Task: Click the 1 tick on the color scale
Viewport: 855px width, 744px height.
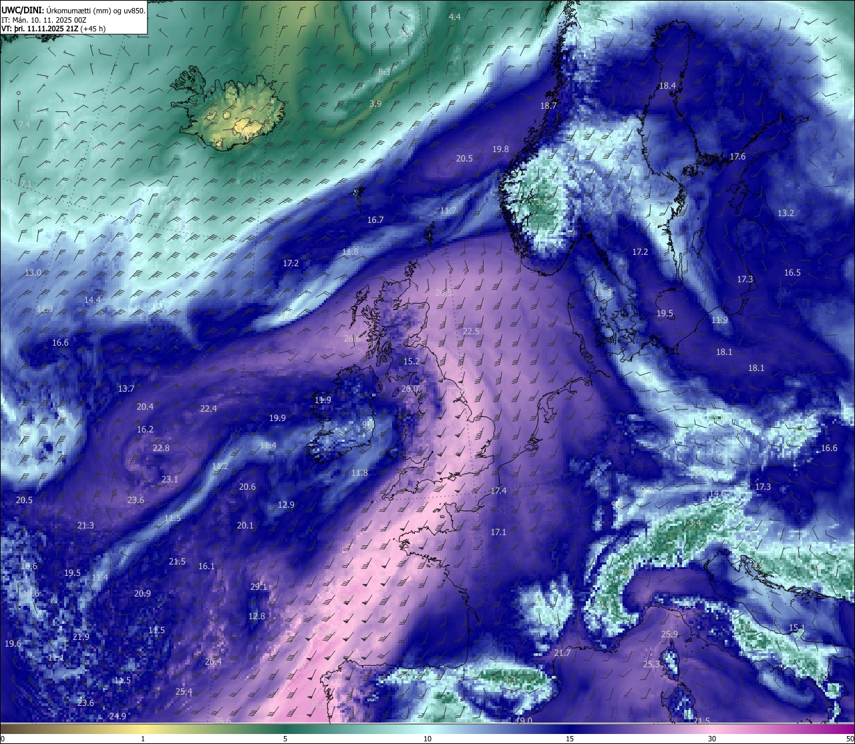Action: click(x=143, y=739)
